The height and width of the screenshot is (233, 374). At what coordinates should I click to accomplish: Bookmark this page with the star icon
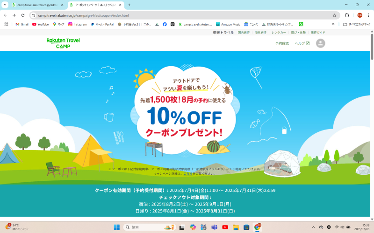(x=334, y=15)
